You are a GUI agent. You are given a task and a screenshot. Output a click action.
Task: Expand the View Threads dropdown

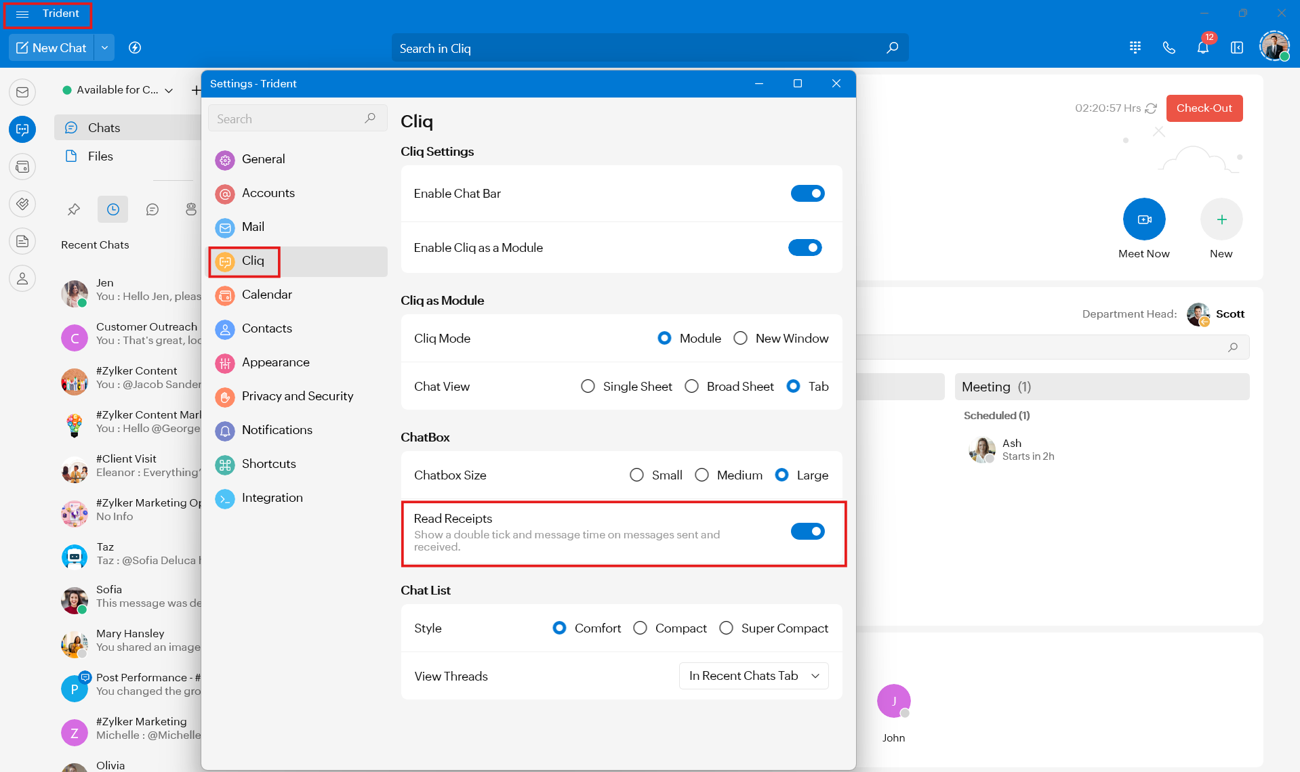pos(753,676)
